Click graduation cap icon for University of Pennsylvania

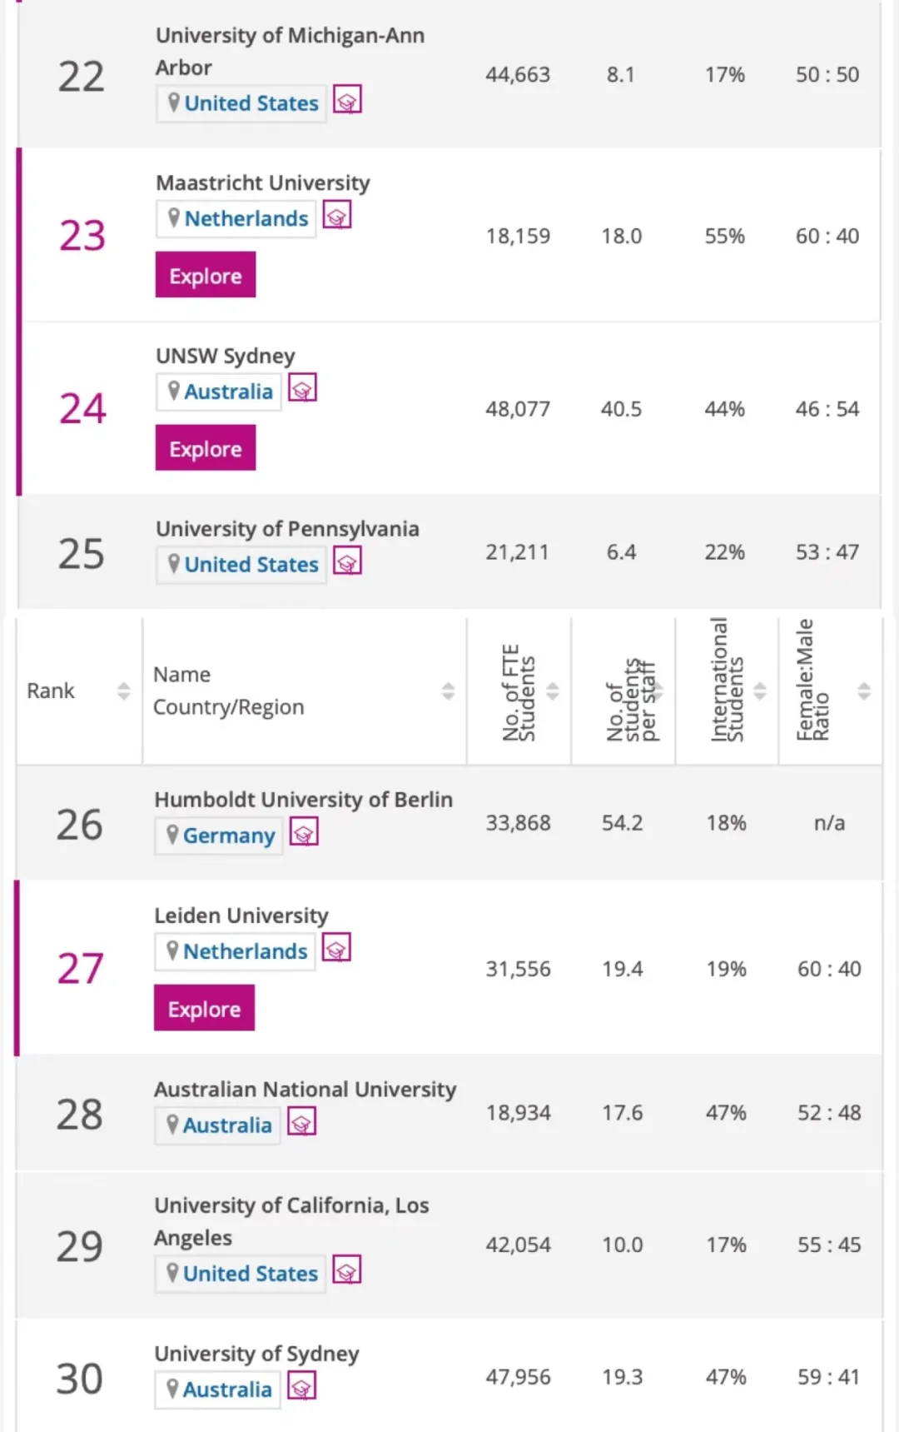click(x=347, y=561)
